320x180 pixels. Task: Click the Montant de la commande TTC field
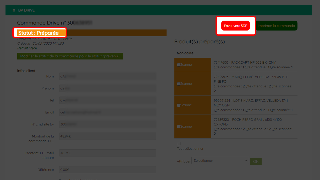pos(108,136)
